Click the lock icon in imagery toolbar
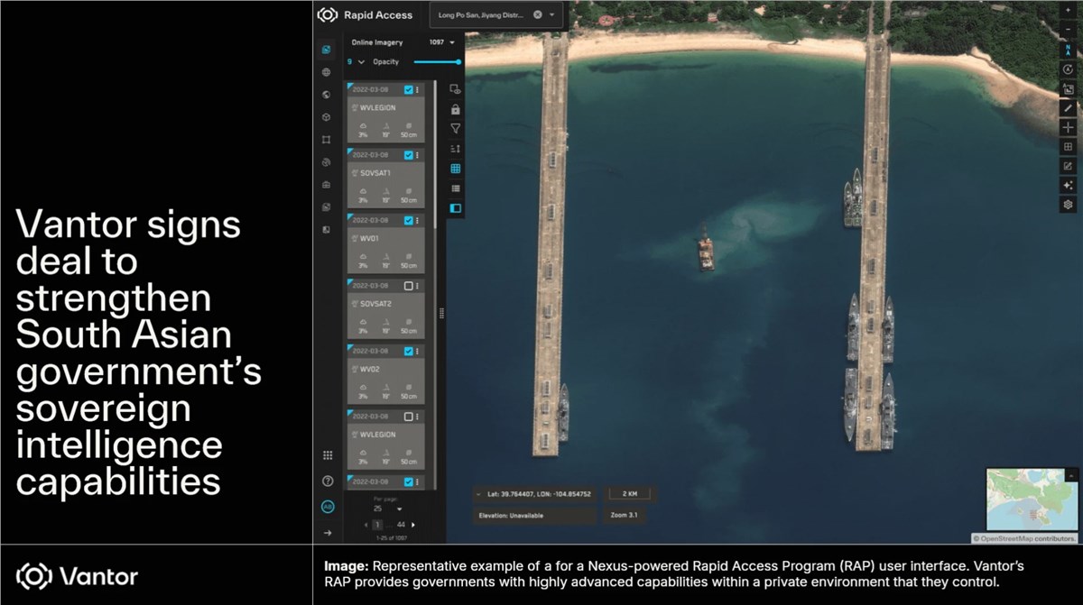 [x=456, y=109]
